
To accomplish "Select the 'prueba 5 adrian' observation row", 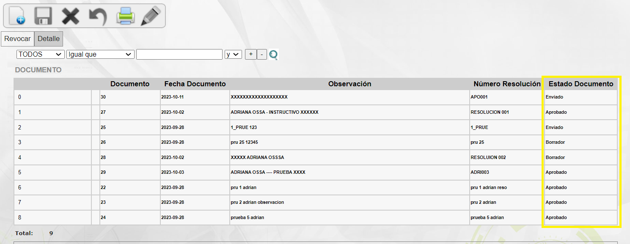I will 248,218.
